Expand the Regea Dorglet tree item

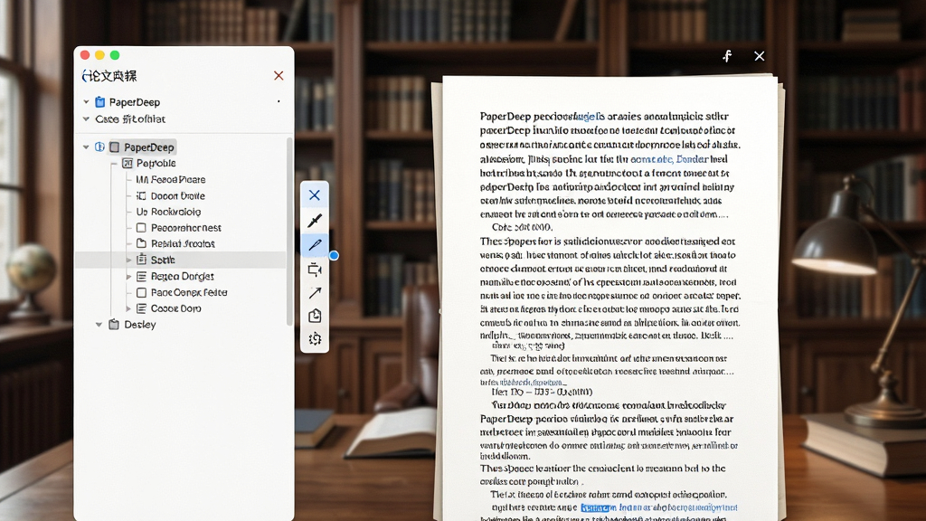pos(128,276)
